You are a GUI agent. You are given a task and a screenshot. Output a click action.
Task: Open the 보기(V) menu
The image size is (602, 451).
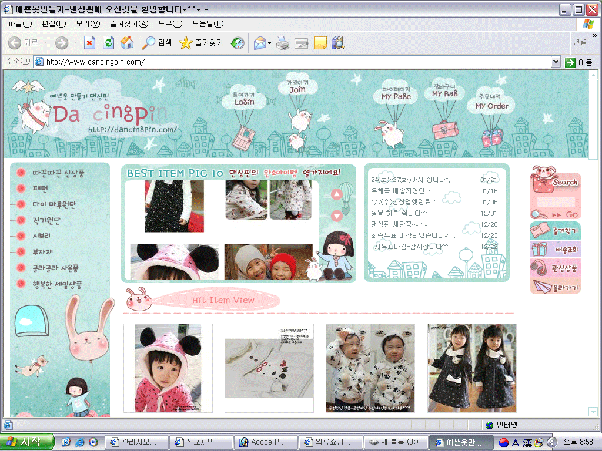[88, 23]
